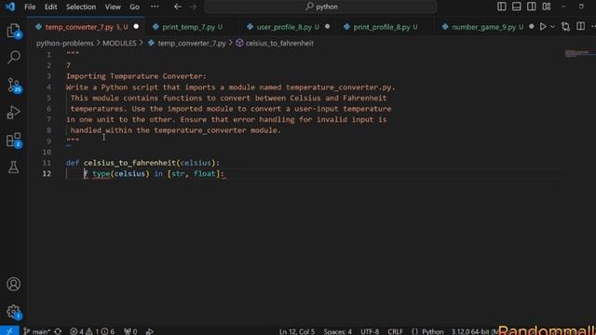596x335 pixels.
Task: Open the Customize Layout icon
Action: point(547,7)
